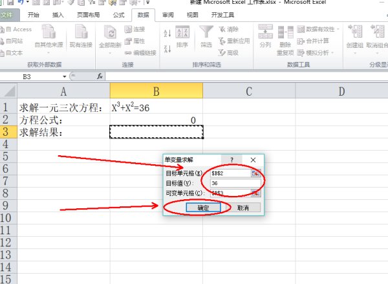Click Connections (连接) button in ribbon
This screenshot has width=388, height=284.
pos(135,29)
